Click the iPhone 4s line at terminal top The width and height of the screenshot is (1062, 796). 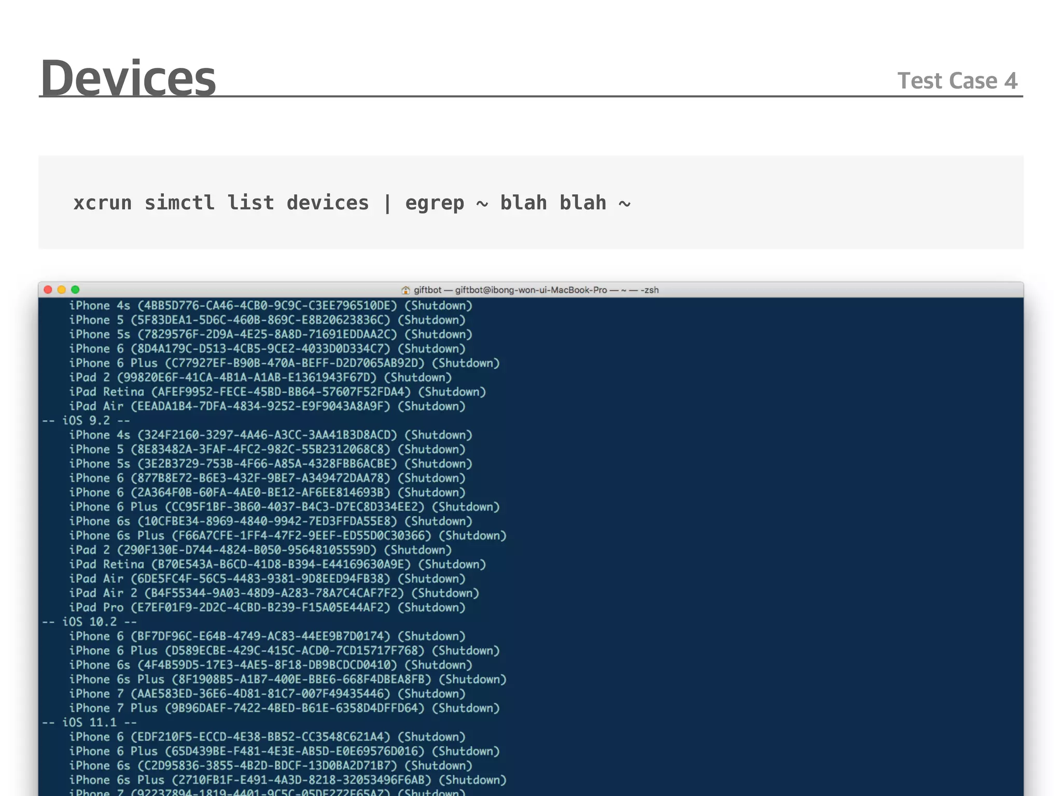click(271, 306)
